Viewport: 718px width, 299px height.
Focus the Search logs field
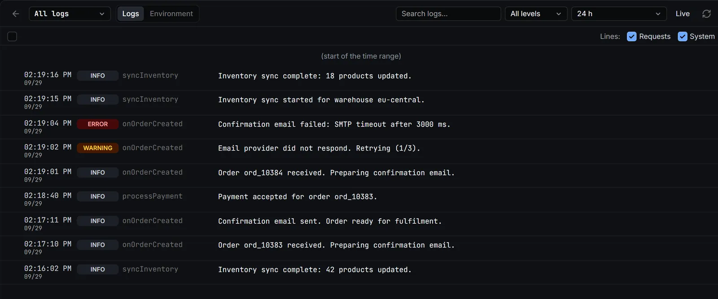click(448, 14)
